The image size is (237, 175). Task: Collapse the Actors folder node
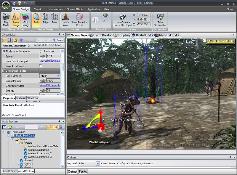[x=13, y=139]
